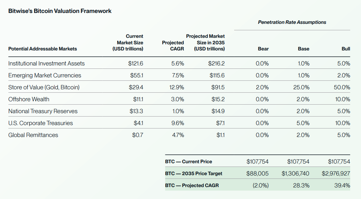The image size is (361, 199).
Task: Click the BTC — Current Price row label
Action: [x=189, y=162]
